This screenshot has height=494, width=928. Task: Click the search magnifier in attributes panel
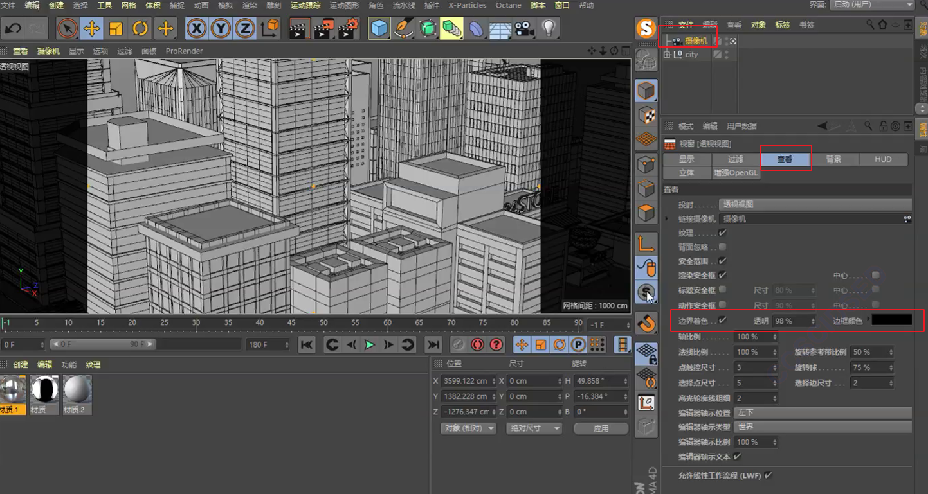click(x=868, y=126)
